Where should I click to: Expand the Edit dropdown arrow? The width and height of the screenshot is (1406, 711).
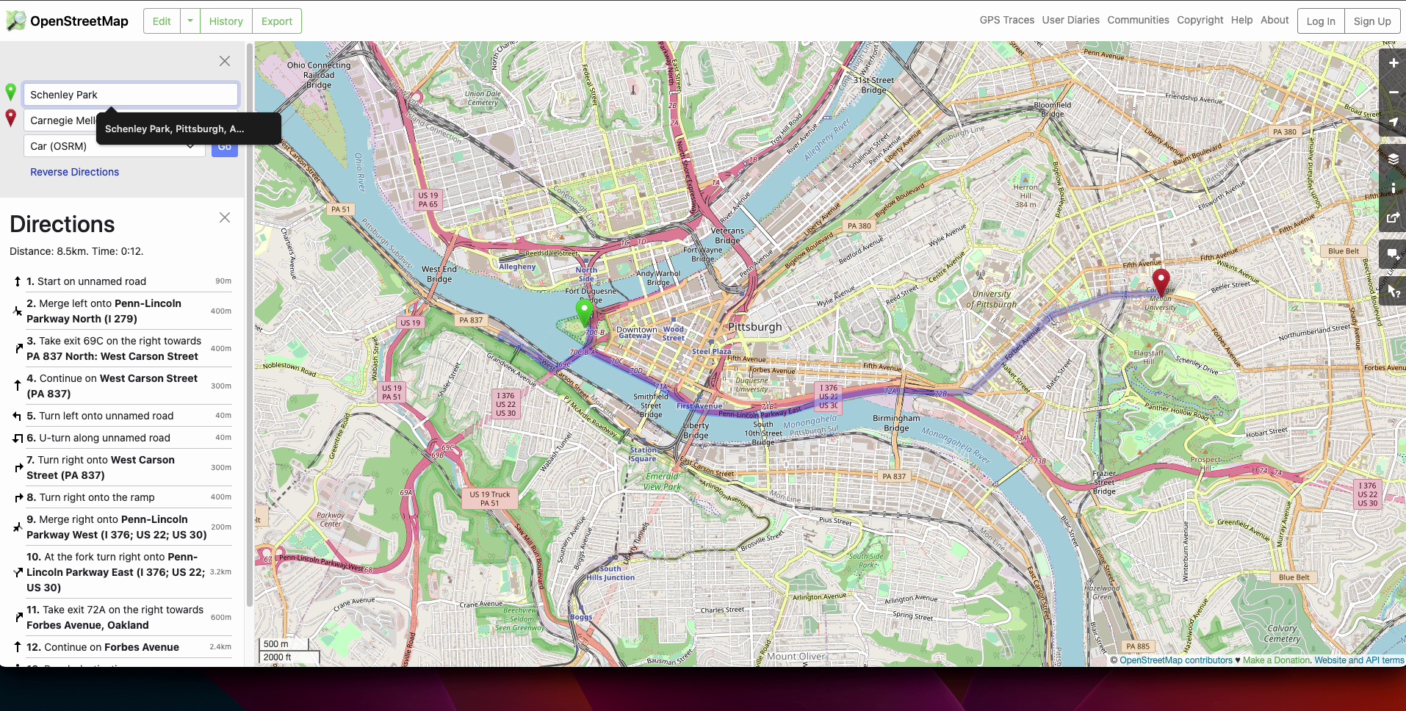[x=190, y=21]
